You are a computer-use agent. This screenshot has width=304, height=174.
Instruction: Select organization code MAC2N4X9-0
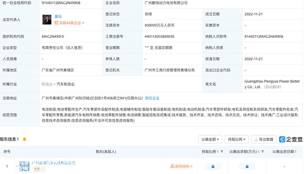pyautogui.click(x=53, y=36)
